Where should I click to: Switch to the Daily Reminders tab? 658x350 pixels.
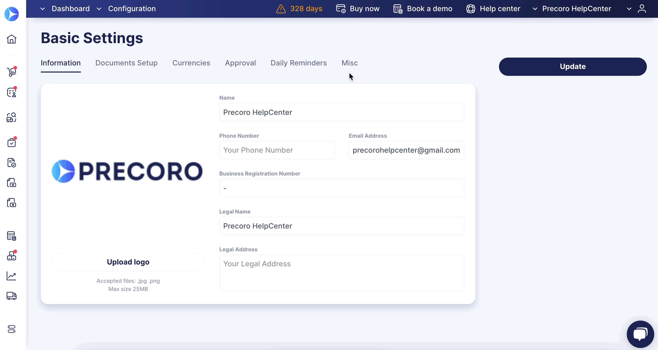[299, 63]
